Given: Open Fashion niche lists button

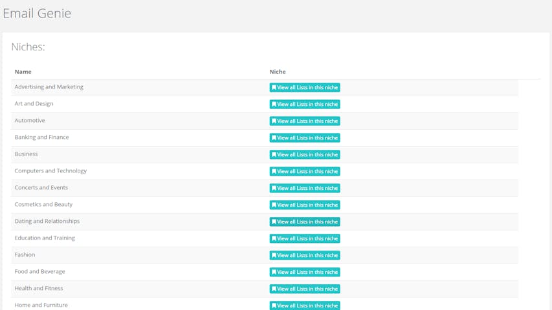Looking at the screenshot, I should [305, 256].
